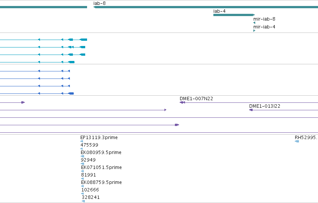Select the 81991 feature label
This screenshot has height=203, width=318.
click(89, 175)
